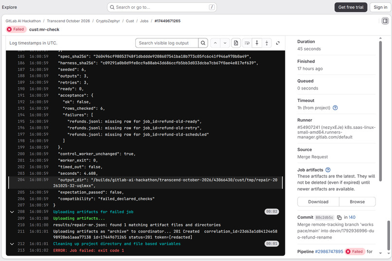This screenshot has height=261, width=392.
Task: Click the pipeline Failed status badge
Action: tap(355, 251)
